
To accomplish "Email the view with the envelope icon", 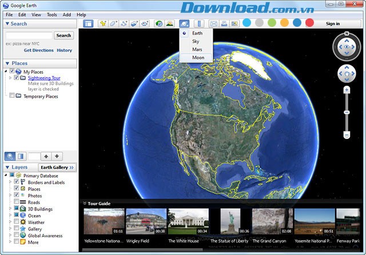I will 213,23.
